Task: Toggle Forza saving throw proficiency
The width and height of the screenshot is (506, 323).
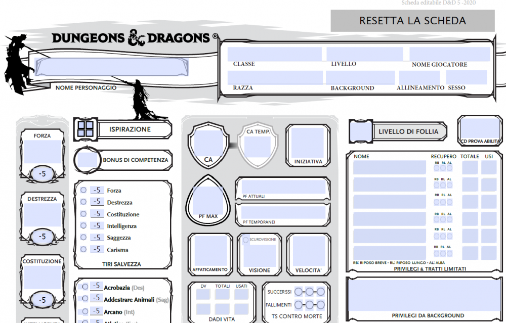Action: pos(83,190)
